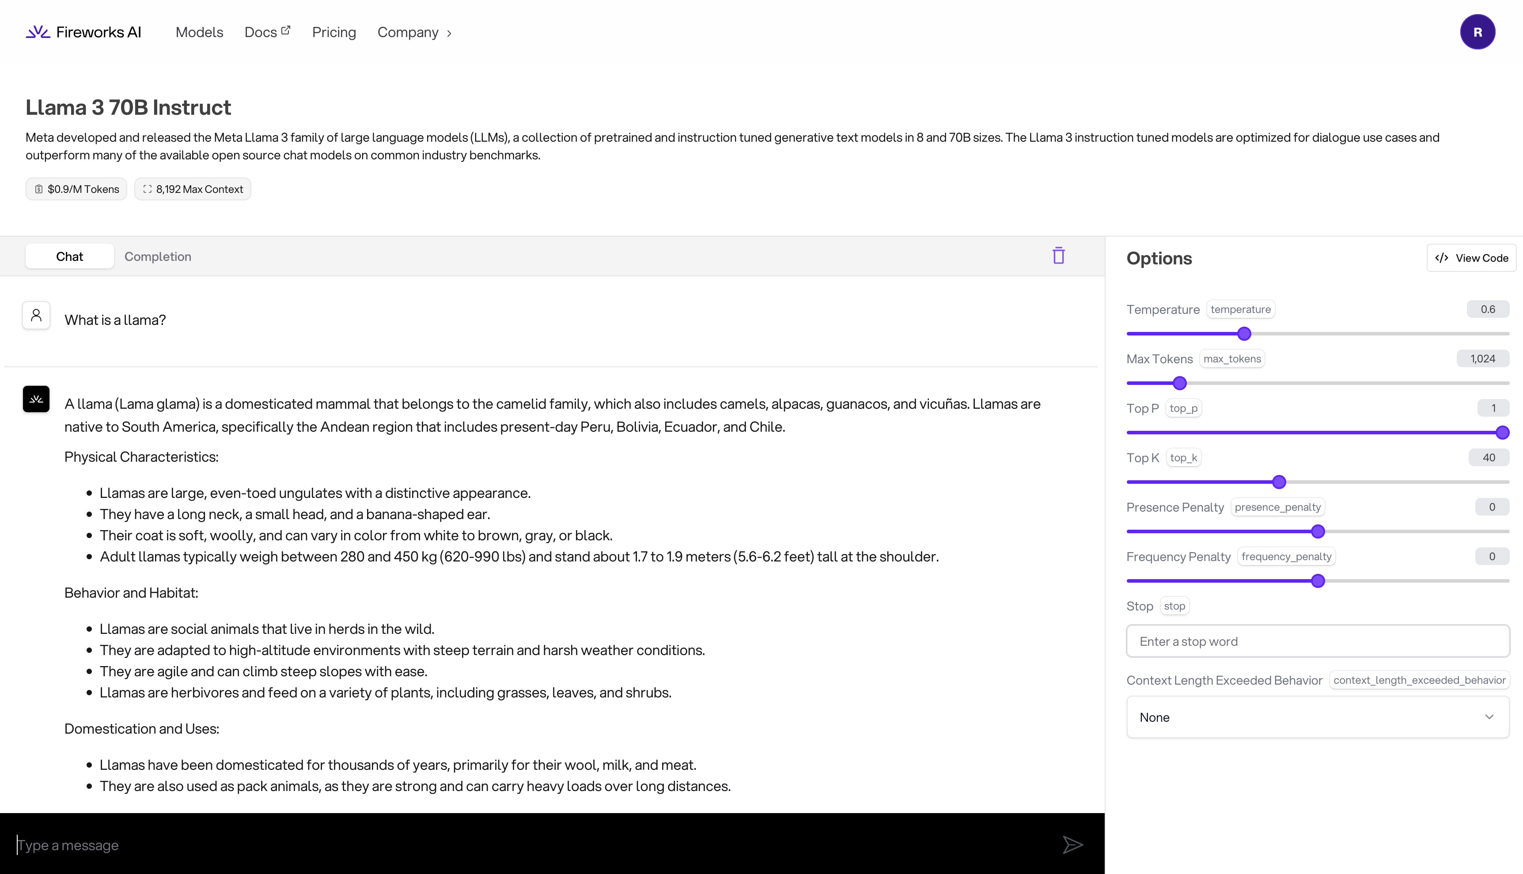Click the bullet about coat color

click(x=356, y=535)
